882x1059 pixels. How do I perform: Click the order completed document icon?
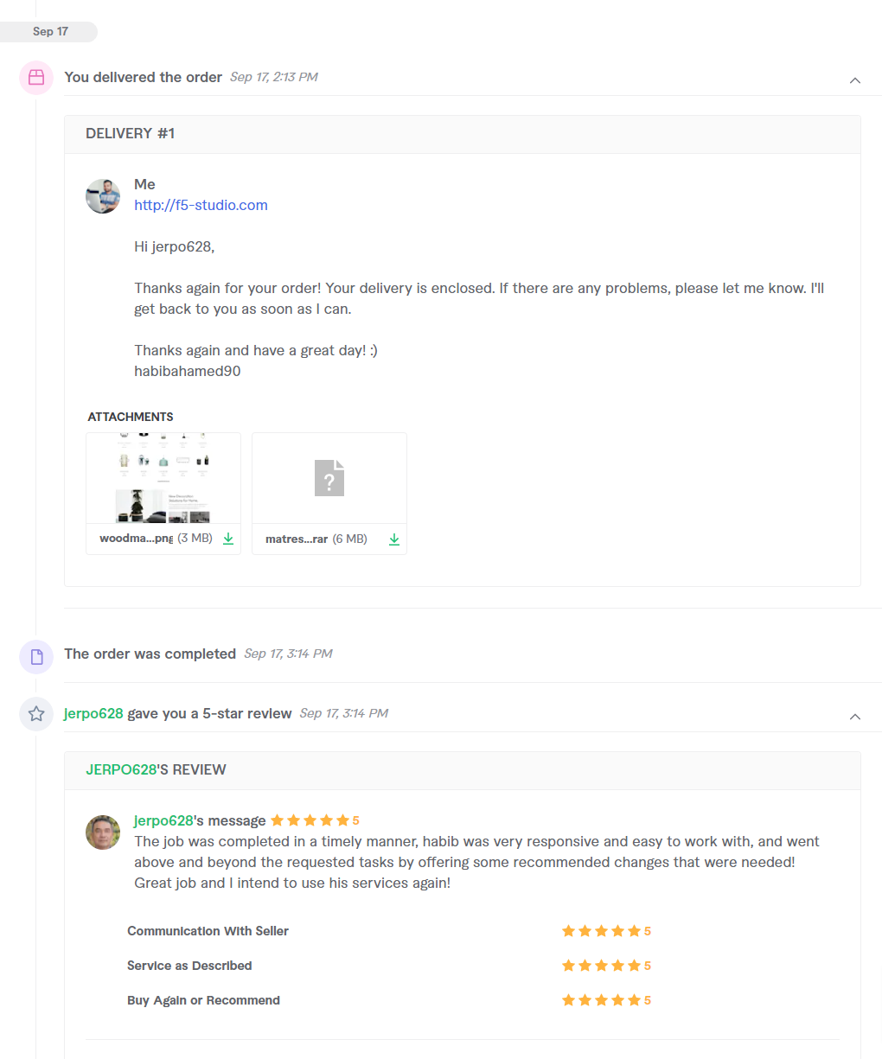tap(36, 657)
